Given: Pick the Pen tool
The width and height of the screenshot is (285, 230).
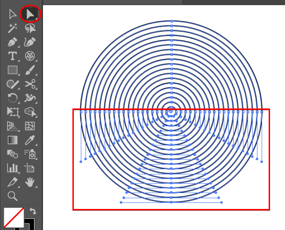Looking at the screenshot, I should pos(13,43).
